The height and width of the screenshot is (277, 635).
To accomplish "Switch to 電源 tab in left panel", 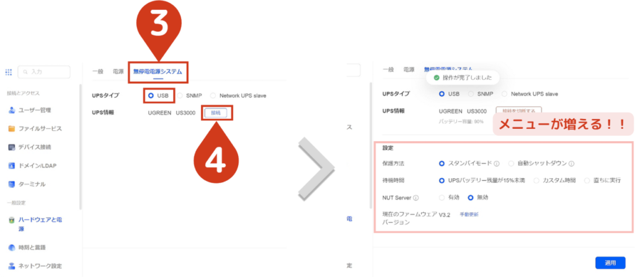I will [x=118, y=71].
